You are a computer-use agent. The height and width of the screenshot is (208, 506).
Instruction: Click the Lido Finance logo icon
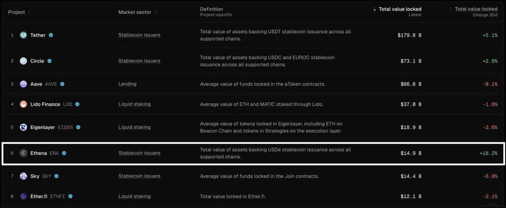(24, 104)
